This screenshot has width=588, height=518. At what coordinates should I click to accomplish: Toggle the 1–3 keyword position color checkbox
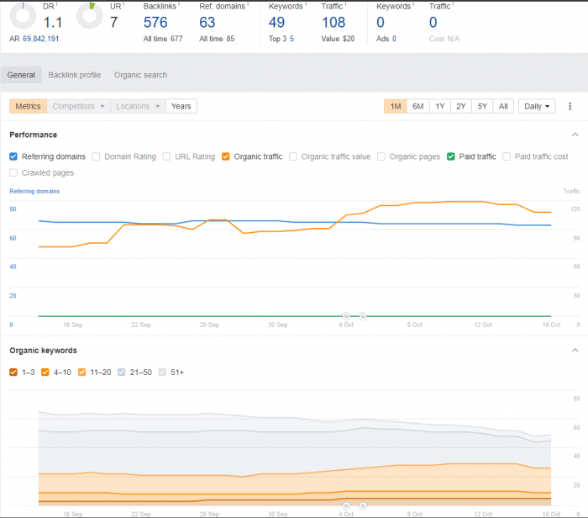coord(13,372)
